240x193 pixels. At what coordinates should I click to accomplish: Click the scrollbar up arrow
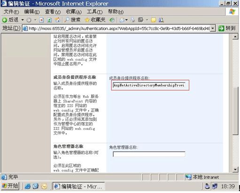235,37
